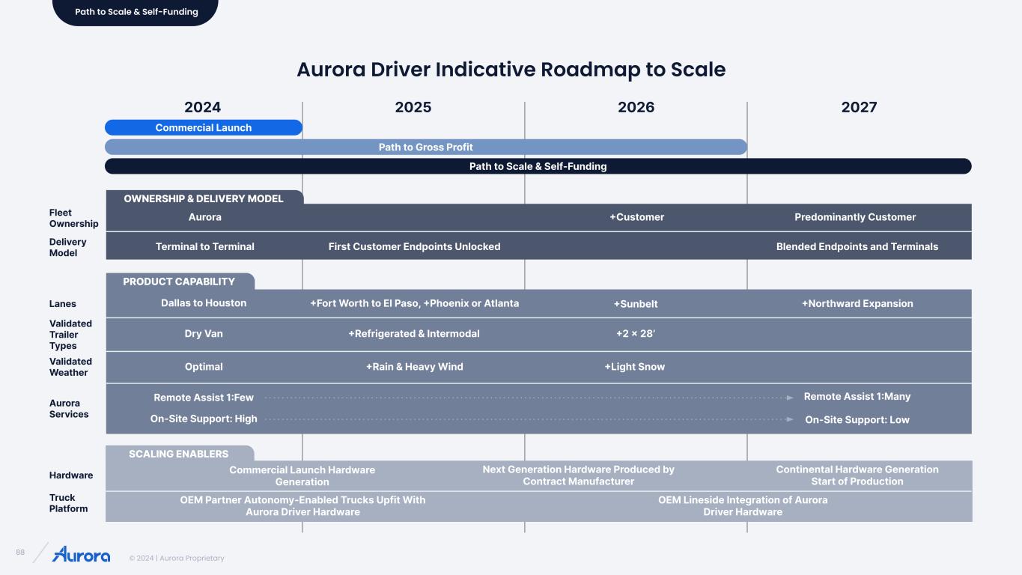Viewport: 1022px width, 575px height.
Task: Click the Aurora logo at the bottom left
Action: tap(81, 554)
